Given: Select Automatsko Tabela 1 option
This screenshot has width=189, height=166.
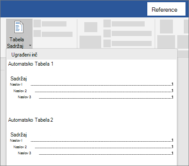Looking at the screenshot, I should [30, 64].
